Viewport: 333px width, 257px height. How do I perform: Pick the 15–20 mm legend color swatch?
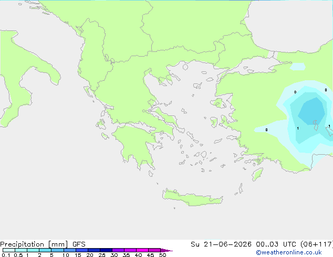click(82, 250)
